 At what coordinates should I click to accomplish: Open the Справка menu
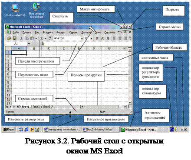click(x=109, y=32)
